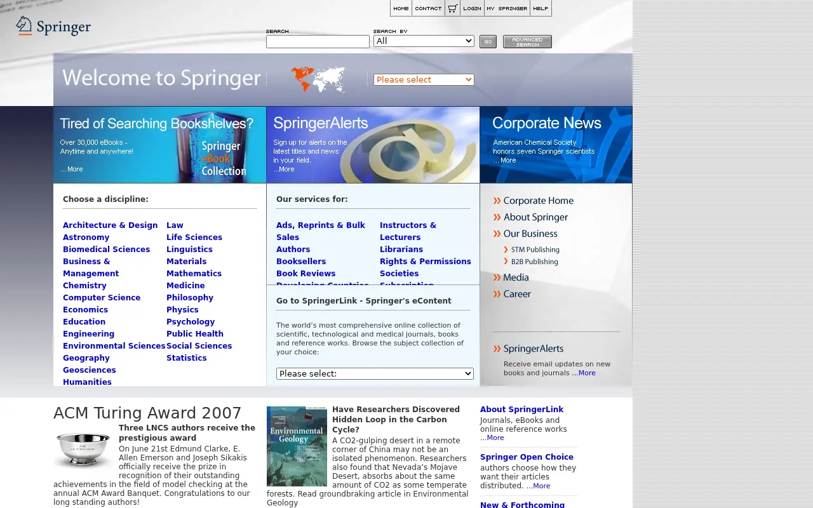Click the Springer horse logo

click(53, 26)
